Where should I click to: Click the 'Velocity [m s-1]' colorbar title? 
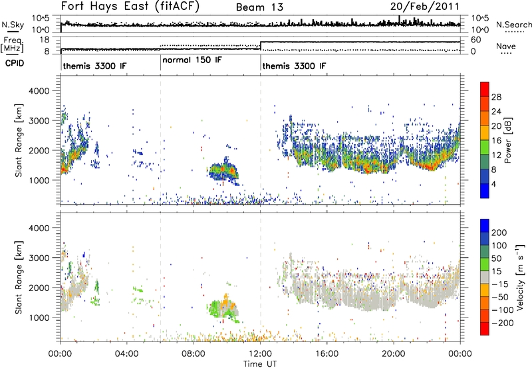(521, 277)
